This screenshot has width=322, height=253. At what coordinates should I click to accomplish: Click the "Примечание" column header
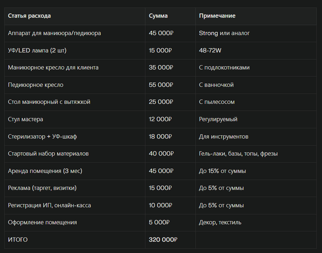pos(217,16)
